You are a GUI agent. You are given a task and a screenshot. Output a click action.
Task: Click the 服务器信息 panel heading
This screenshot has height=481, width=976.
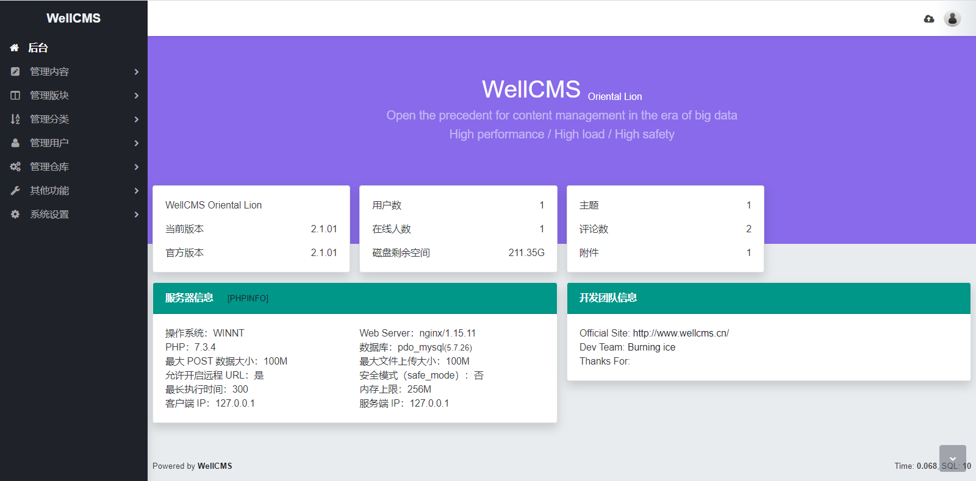pos(189,298)
